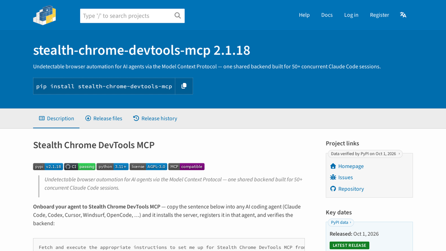
Task: Click the MCP compatible badge
Action: (186, 167)
